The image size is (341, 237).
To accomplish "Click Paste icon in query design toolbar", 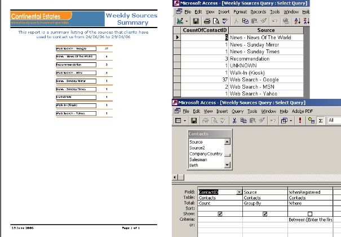I will point(253,121).
